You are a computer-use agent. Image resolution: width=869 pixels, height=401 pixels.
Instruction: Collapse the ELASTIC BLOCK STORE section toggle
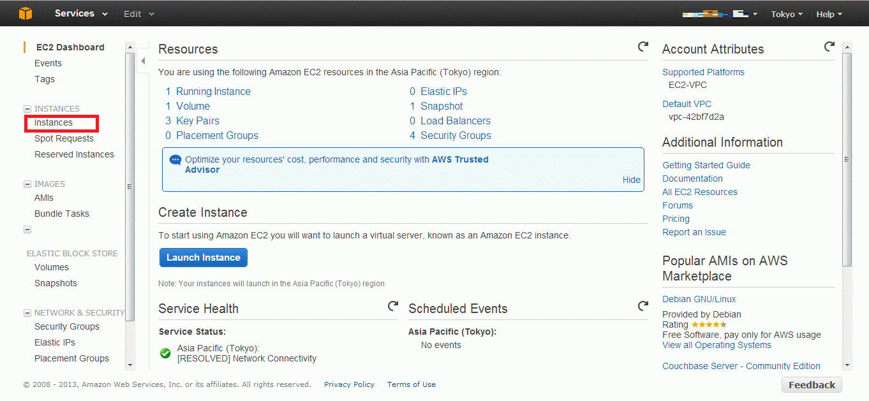tap(27, 230)
